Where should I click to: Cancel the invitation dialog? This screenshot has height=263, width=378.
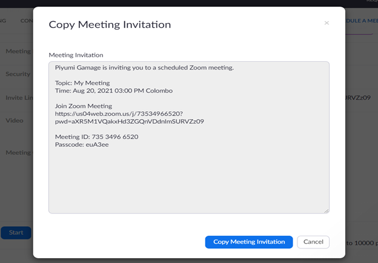pos(313,242)
